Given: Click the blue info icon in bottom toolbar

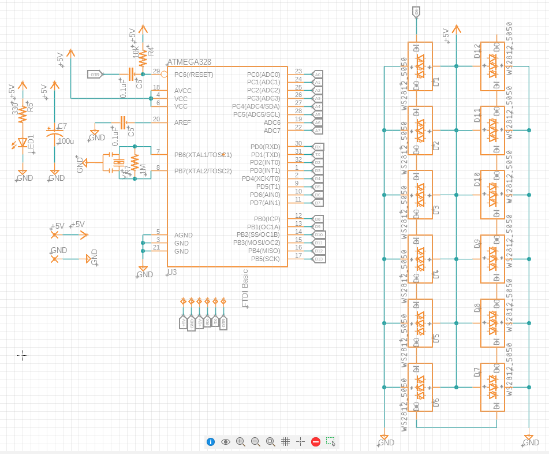Looking at the screenshot, I should click(x=211, y=442).
